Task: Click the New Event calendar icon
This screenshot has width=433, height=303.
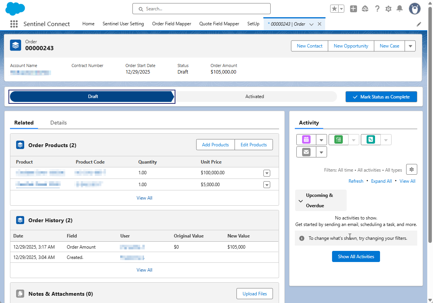Action: pos(306,140)
